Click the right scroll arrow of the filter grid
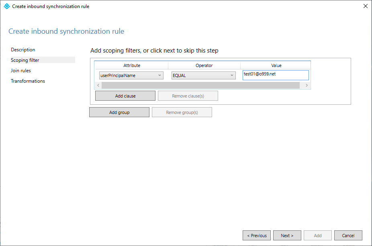Screen dimensions: 372x246 (307, 85)
